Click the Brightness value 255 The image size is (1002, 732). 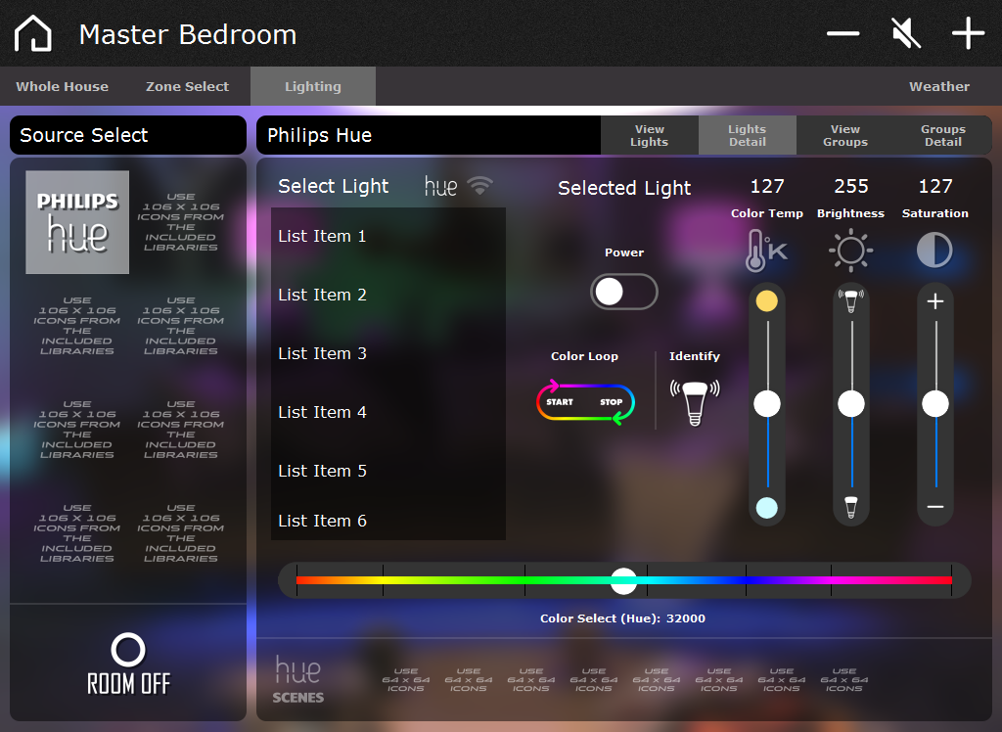850,186
